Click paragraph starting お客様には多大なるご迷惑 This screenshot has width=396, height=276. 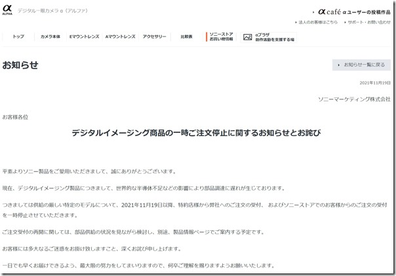click(x=92, y=249)
